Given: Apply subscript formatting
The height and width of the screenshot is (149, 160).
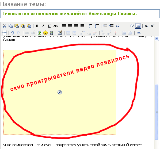Looking at the screenshot, I should [x=146, y=26].
